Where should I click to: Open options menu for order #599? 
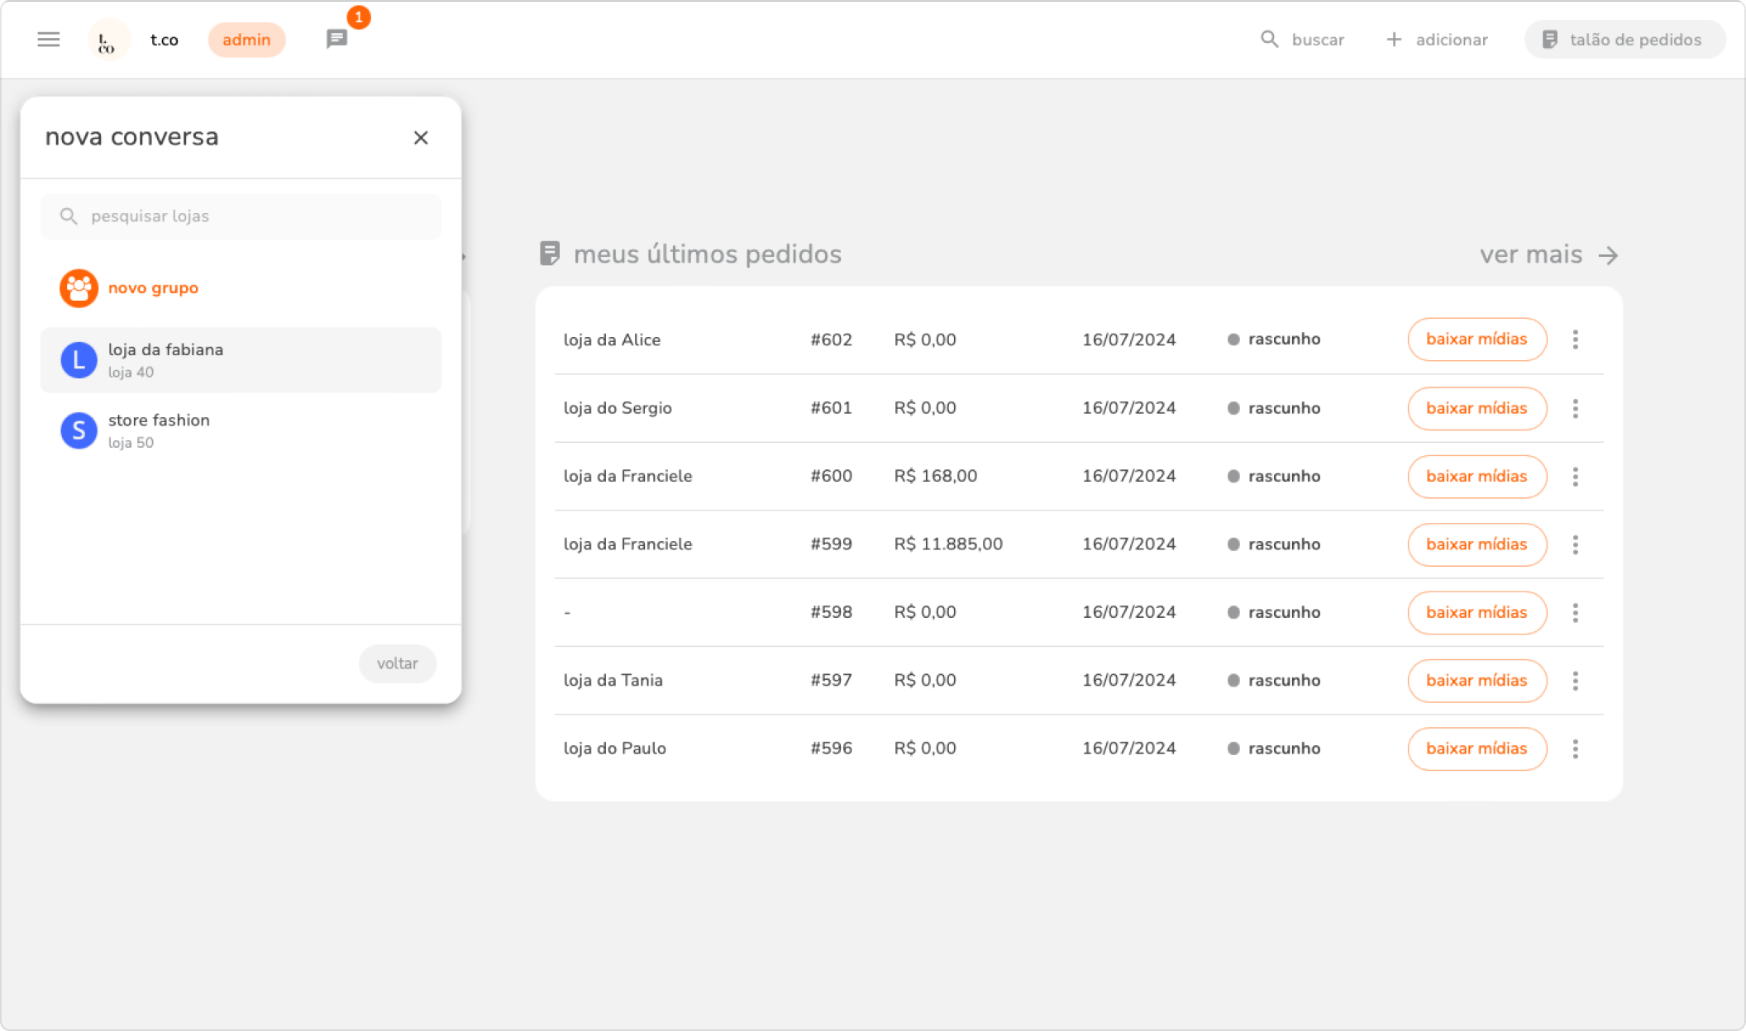pos(1575,544)
